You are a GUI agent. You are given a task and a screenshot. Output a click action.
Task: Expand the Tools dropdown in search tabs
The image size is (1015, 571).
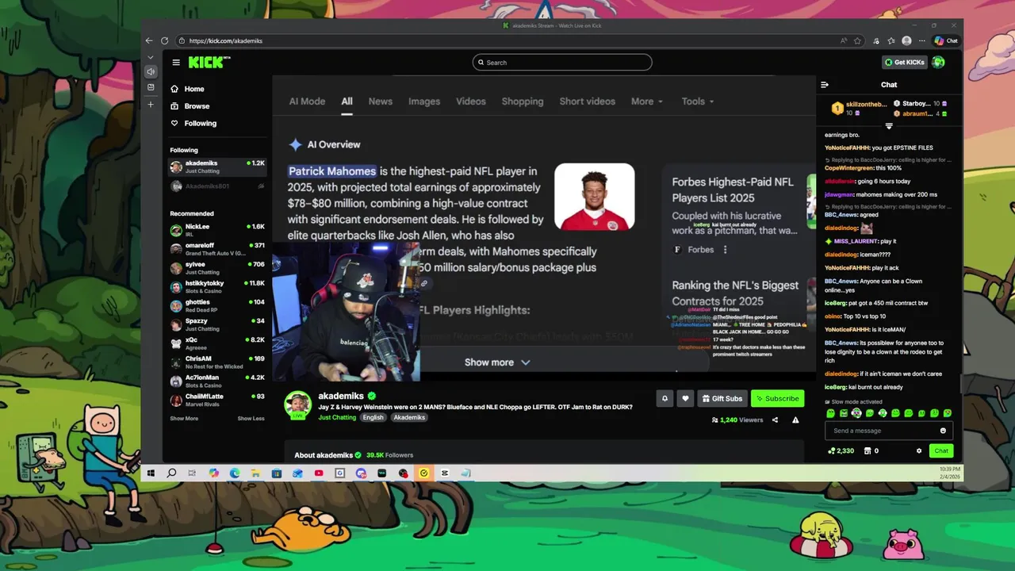tap(698, 102)
